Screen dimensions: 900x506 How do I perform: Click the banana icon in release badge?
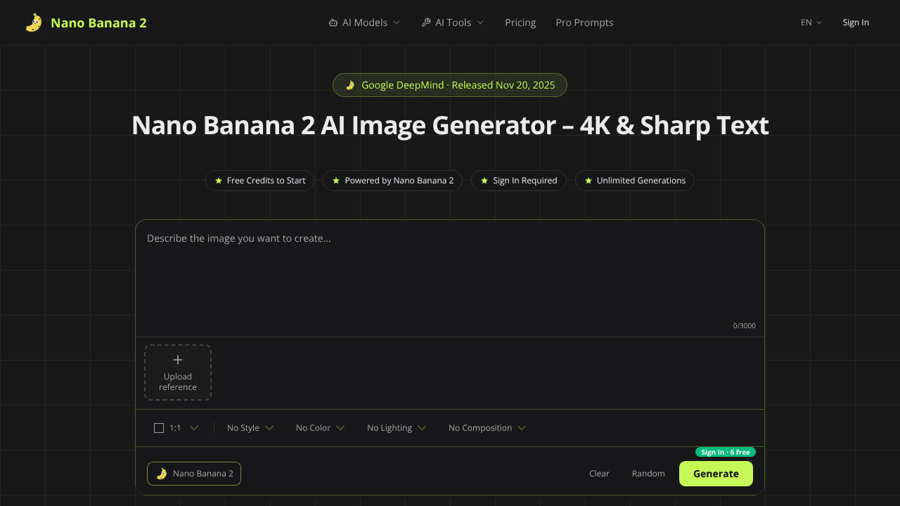pyautogui.click(x=350, y=85)
